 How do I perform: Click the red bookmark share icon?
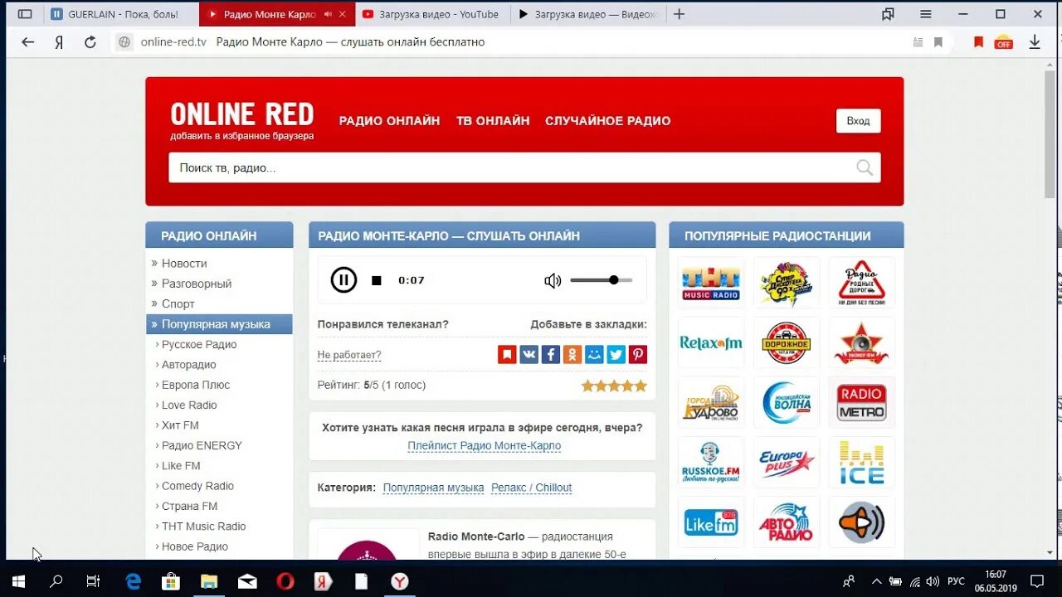pos(507,355)
